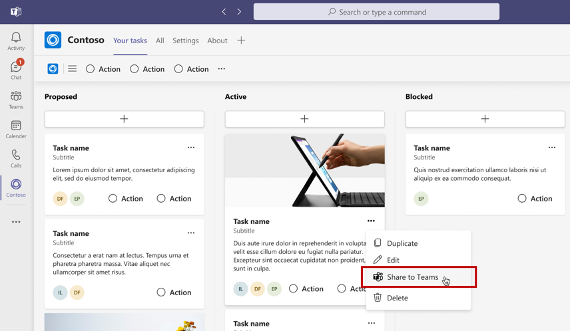This screenshot has width=570, height=331.
Task: Select the third toolbar Action radio
Action: pyautogui.click(x=178, y=69)
